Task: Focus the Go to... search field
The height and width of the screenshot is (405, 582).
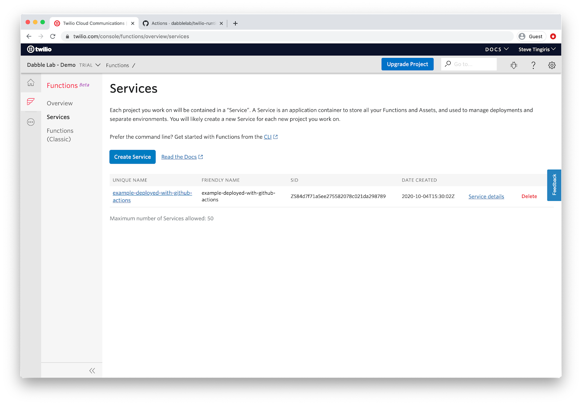Action: click(x=469, y=64)
